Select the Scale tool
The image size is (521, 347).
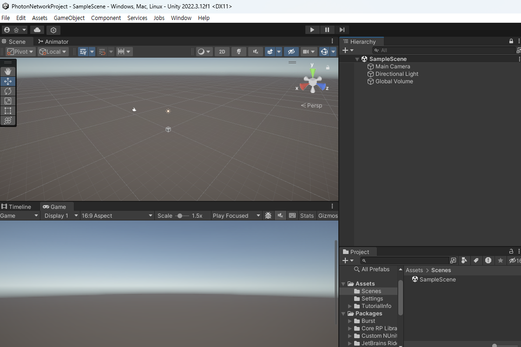(8, 101)
